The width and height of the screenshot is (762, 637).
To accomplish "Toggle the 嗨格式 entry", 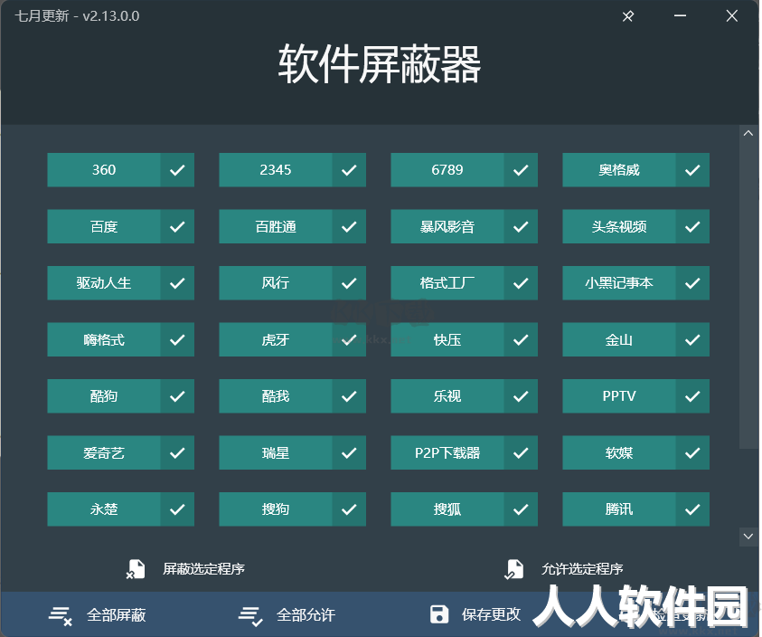I will pyautogui.click(x=120, y=339).
